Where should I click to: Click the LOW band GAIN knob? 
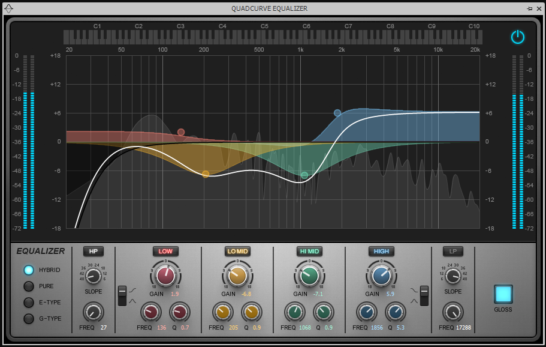pos(165,276)
